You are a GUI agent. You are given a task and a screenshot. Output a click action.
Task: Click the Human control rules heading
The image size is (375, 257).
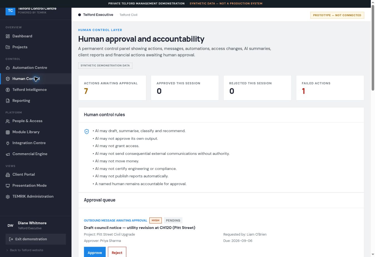104,115
